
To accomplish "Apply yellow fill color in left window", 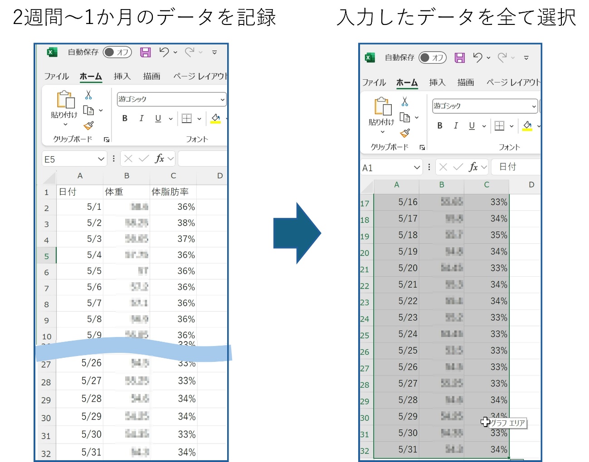I will (x=215, y=119).
